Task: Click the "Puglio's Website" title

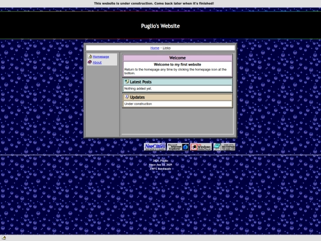Action: (x=160, y=26)
